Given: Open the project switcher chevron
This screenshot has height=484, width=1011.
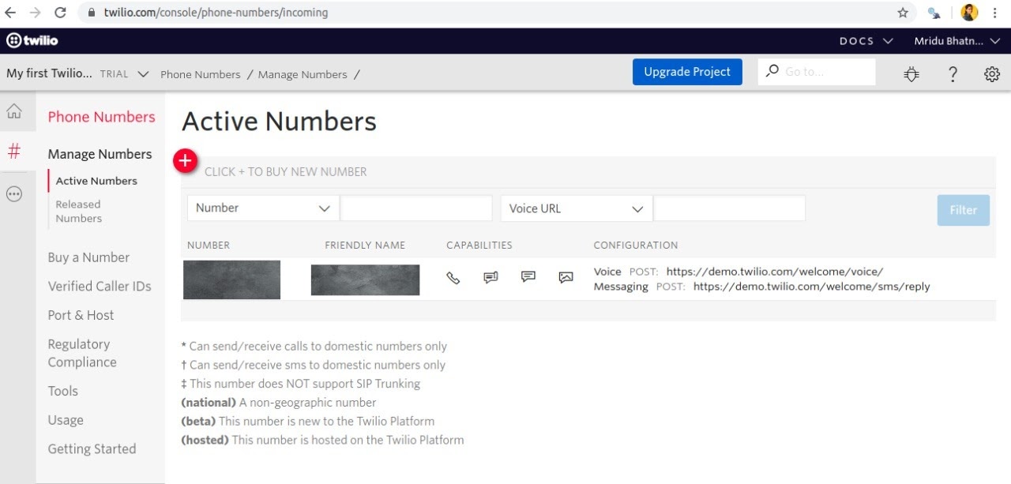Looking at the screenshot, I should pos(143,74).
